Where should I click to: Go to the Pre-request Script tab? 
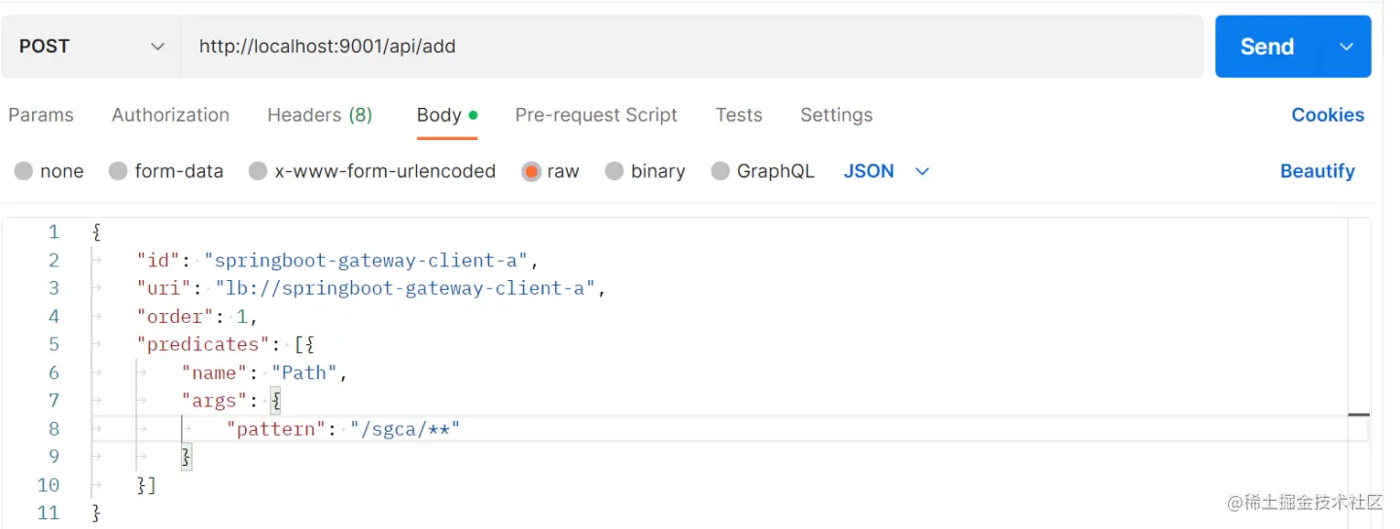(x=596, y=115)
